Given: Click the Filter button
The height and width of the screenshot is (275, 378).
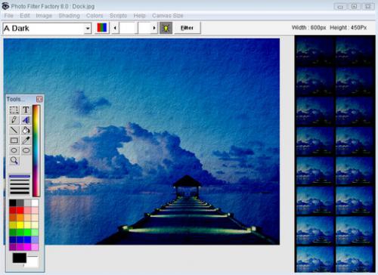Looking at the screenshot, I should pos(187,28).
